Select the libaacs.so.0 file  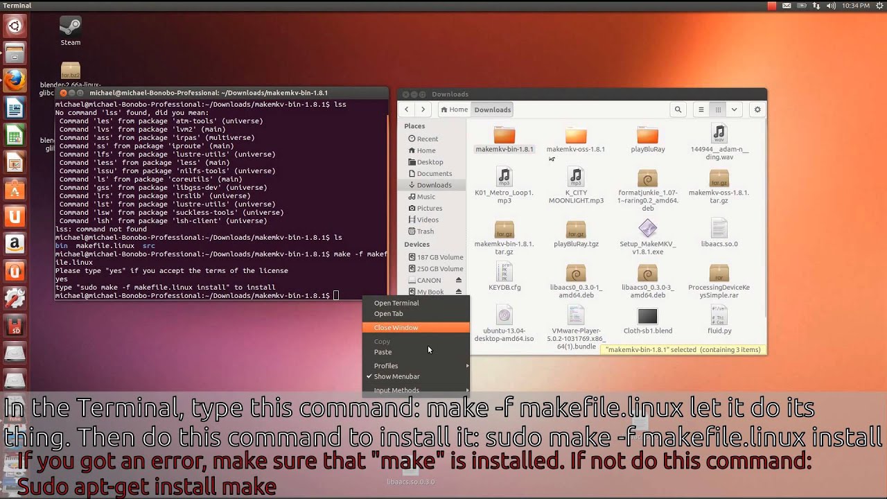[719, 234]
